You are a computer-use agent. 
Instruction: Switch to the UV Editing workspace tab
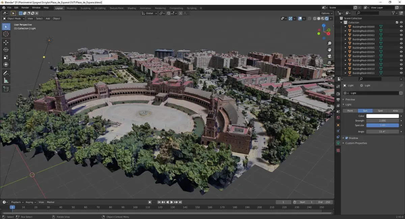tap(100, 8)
